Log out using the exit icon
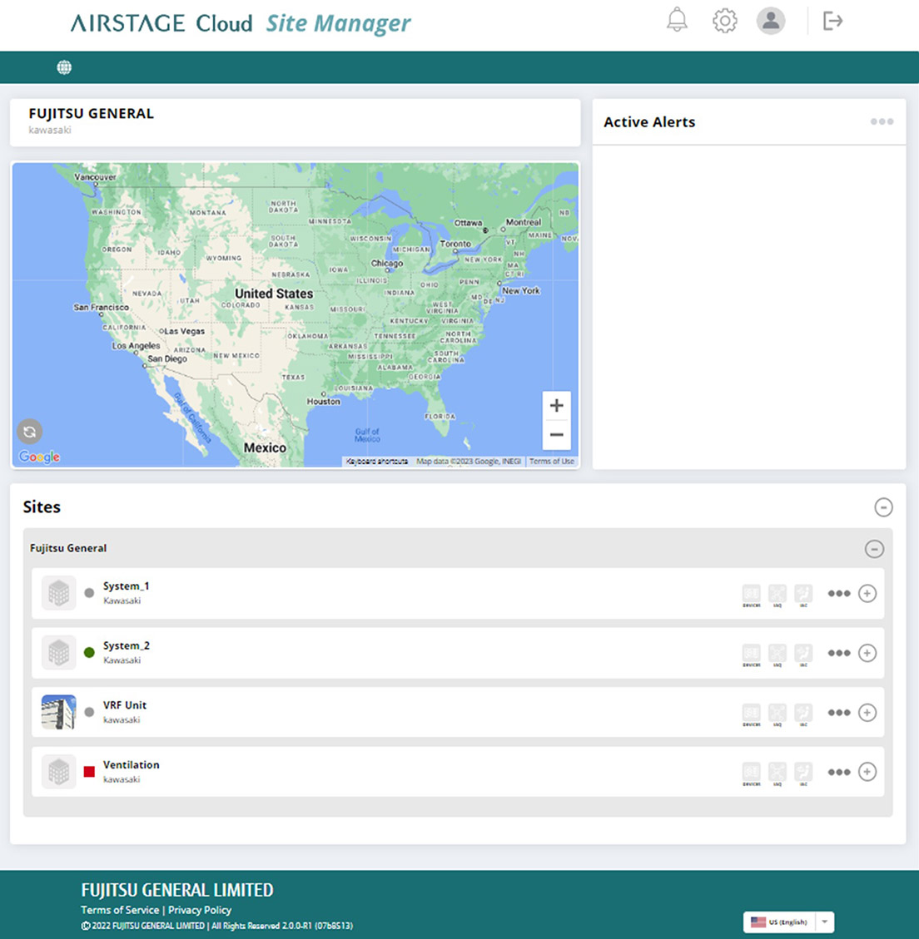This screenshot has width=919, height=939. click(x=832, y=21)
